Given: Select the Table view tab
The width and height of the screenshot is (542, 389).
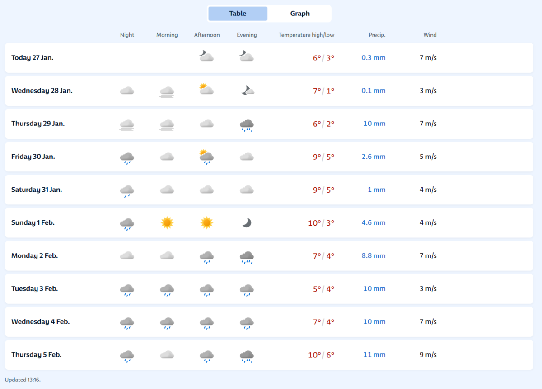Looking at the screenshot, I should (238, 14).
